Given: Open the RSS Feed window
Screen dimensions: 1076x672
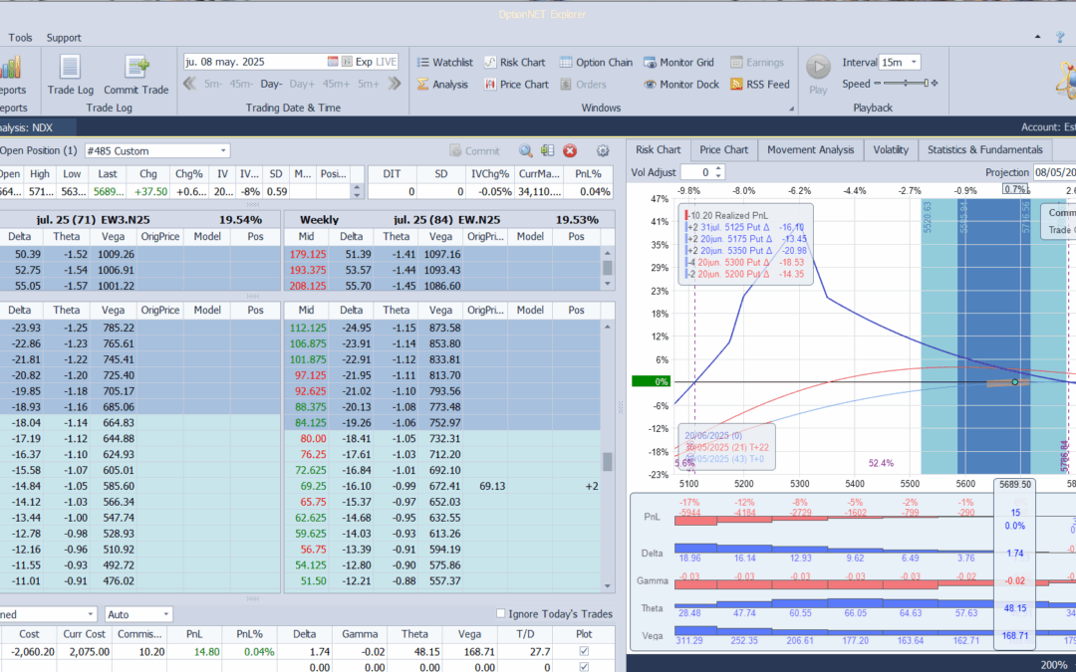Looking at the screenshot, I should (x=759, y=85).
